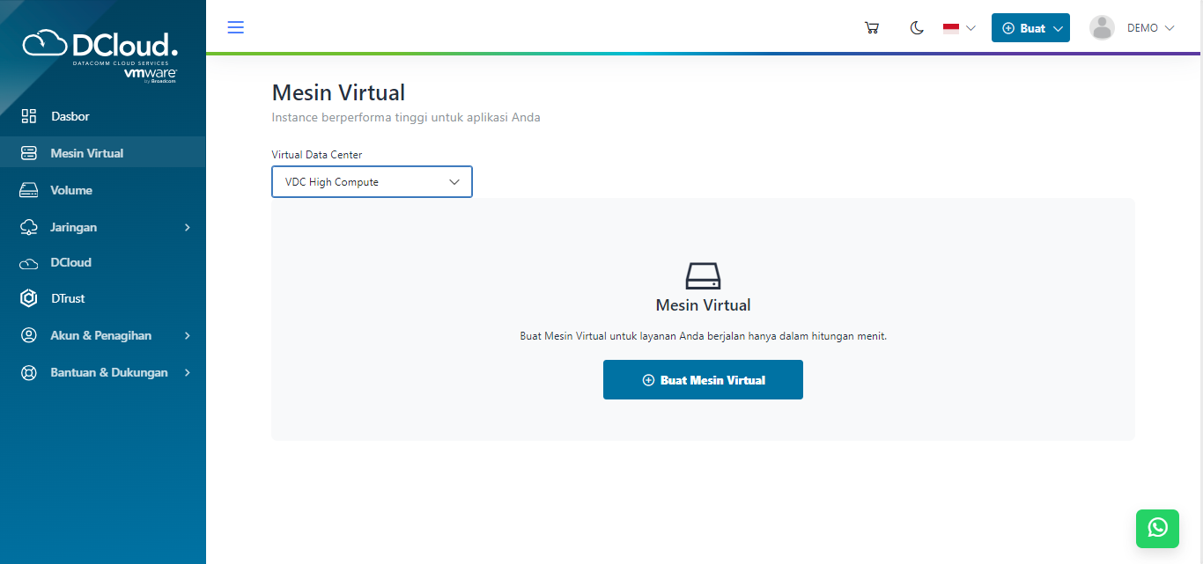Enable dark mode with the moon icon
This screenshot has height=564, width=1203.
click(916, 27)
